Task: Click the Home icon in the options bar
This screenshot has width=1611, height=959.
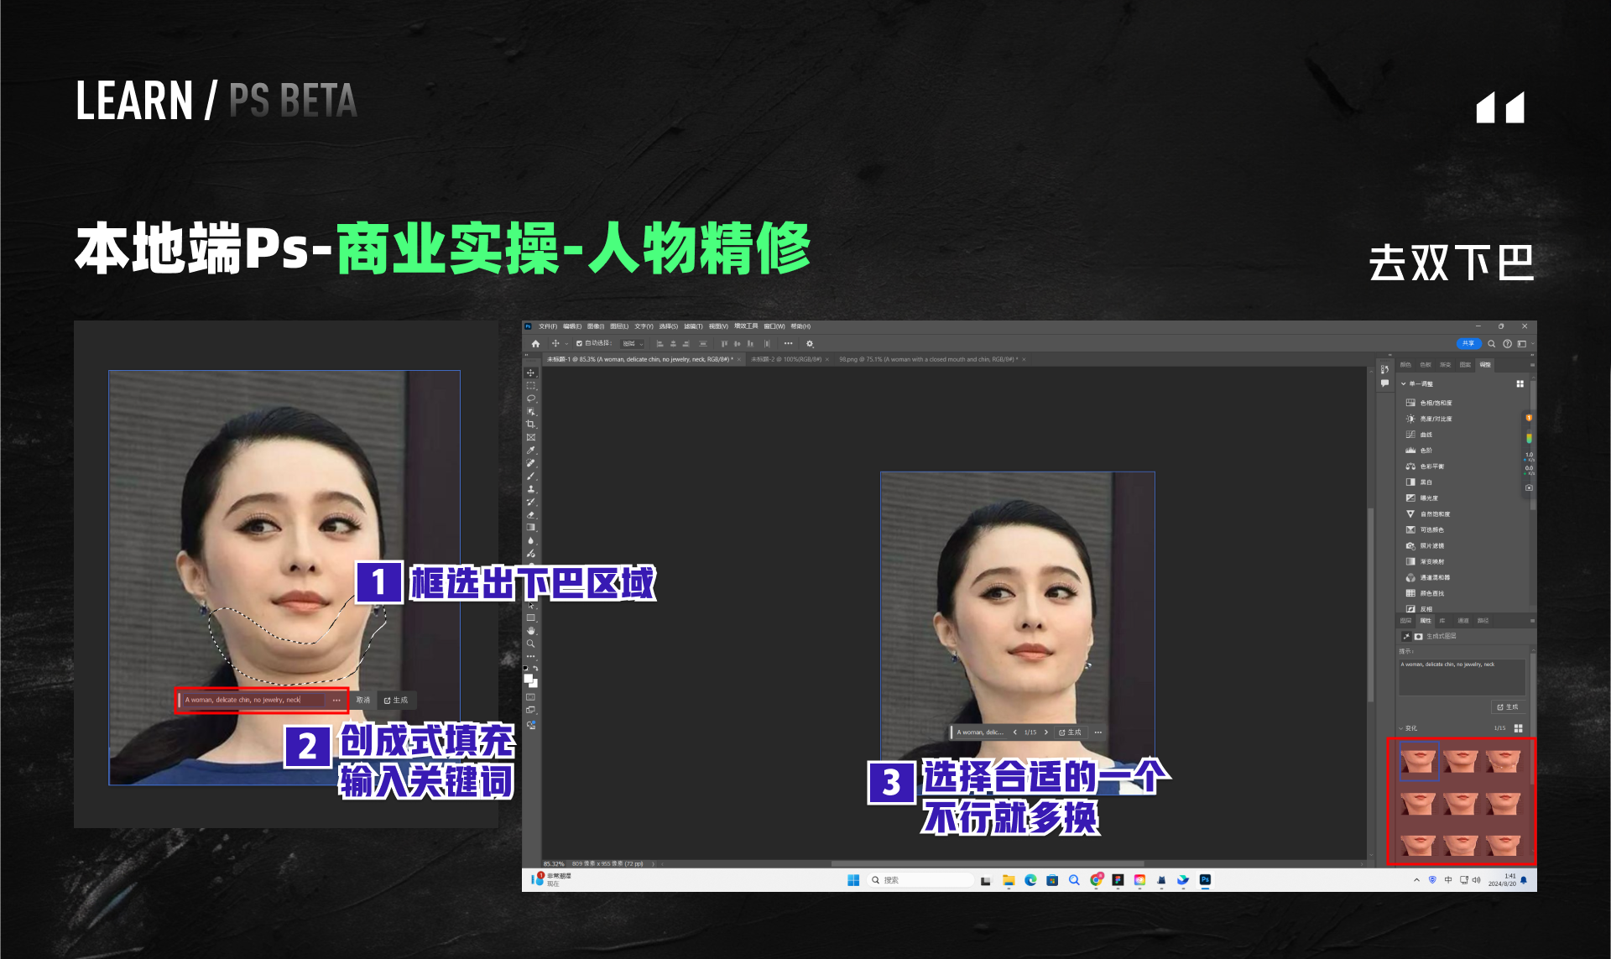Action: click(x=534, y=344)
